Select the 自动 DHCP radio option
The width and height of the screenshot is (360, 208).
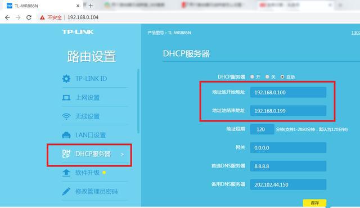pyautogui.click(x=282, y=77)
